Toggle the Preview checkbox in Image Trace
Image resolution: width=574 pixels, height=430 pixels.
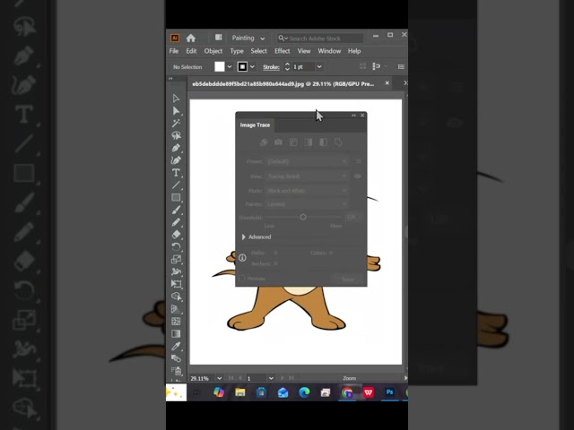tap(242, 279)
